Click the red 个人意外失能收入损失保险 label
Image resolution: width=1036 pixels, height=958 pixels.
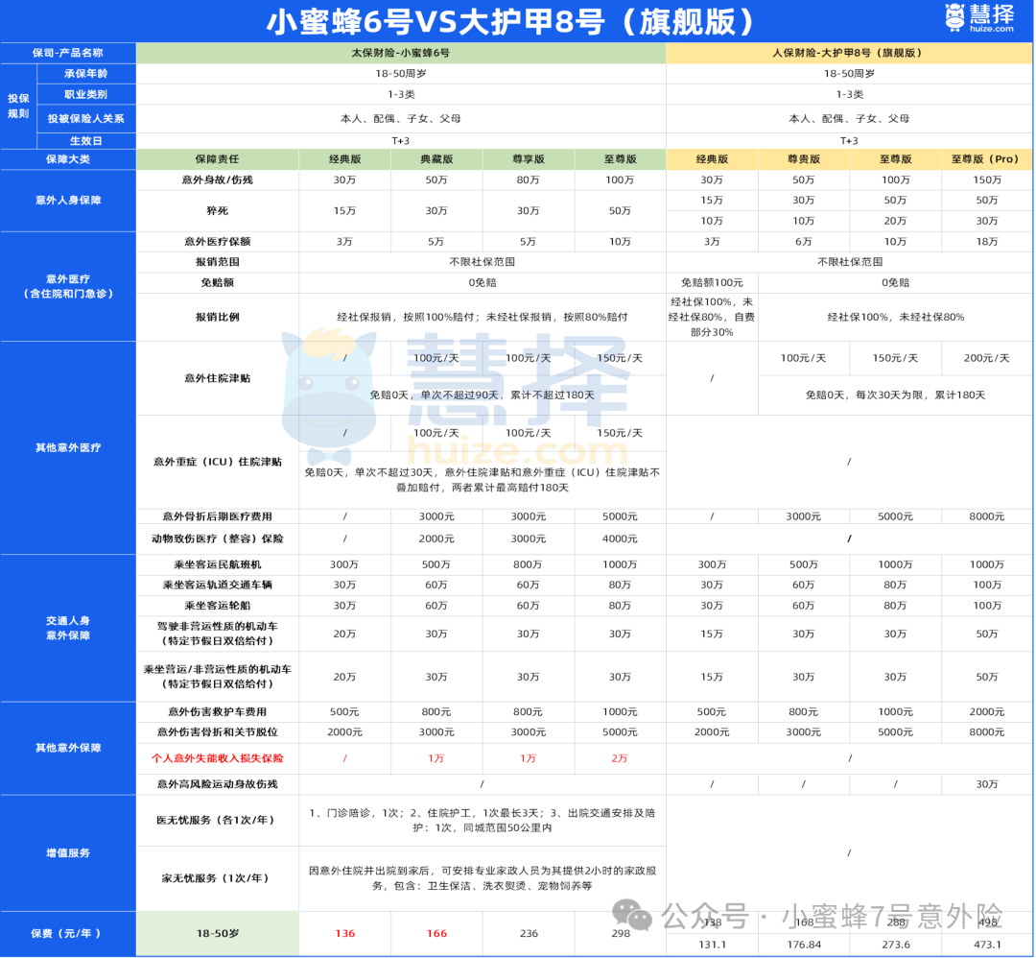click(218, 758)
